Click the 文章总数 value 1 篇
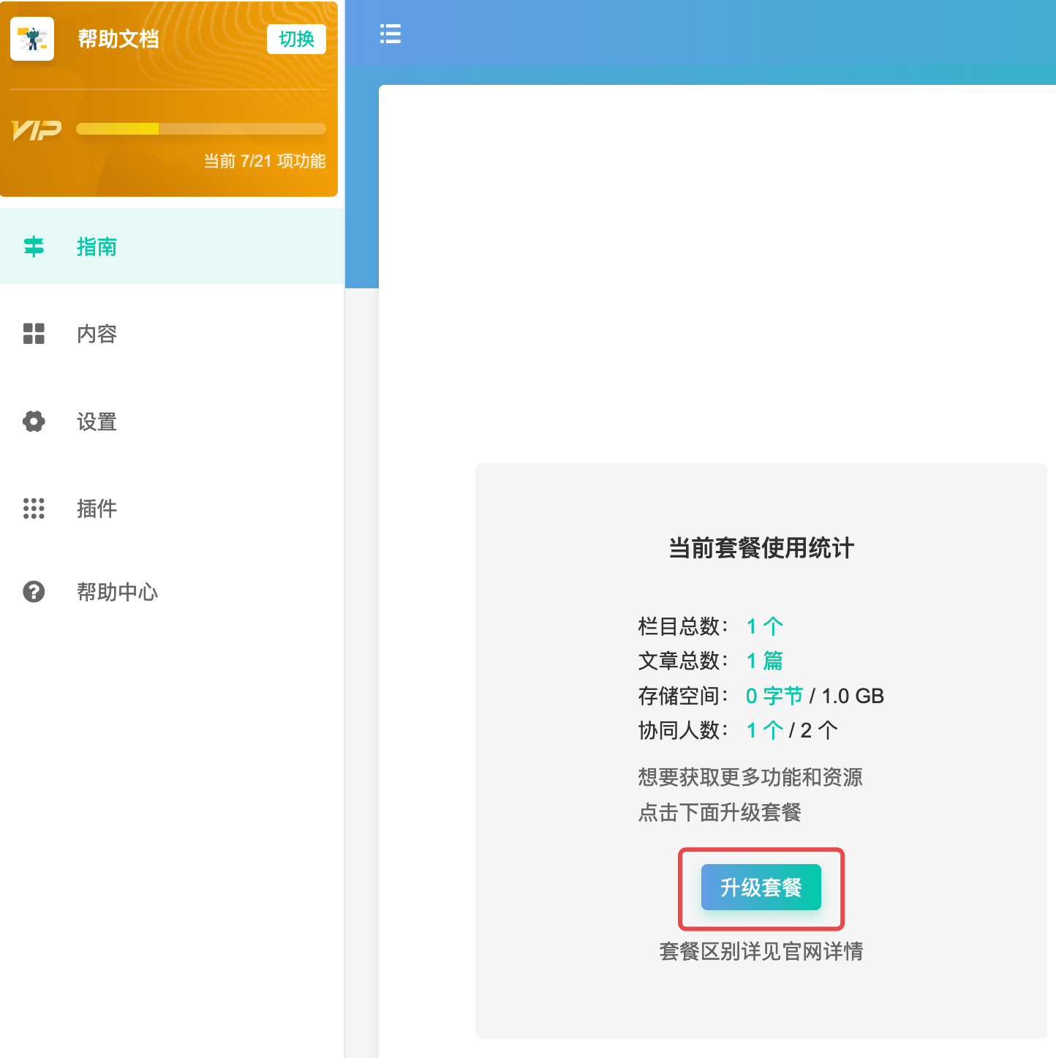The height and width of the screenshot is (1058, 1056). (x=765, y=661)
